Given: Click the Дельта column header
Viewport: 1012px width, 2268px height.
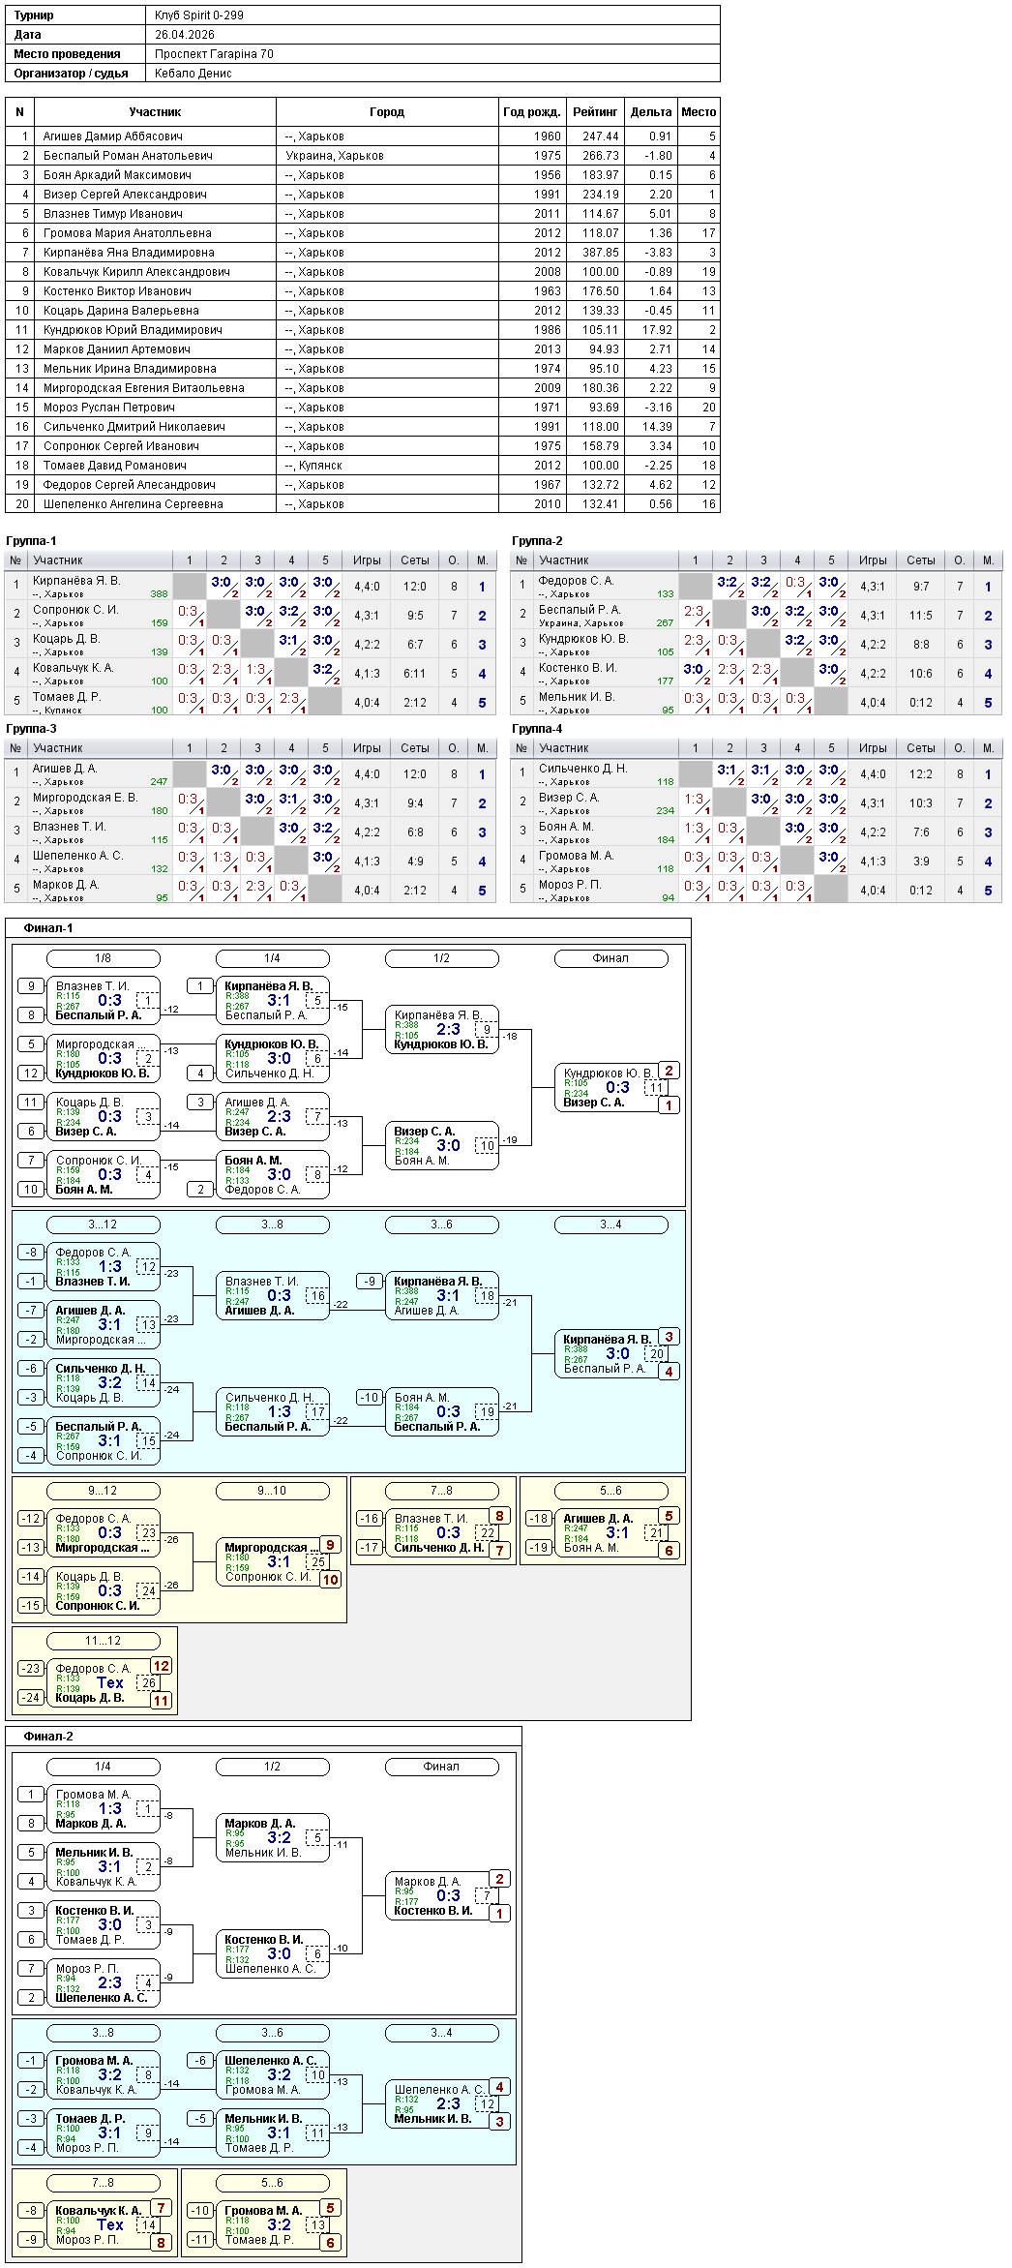Looking at the screenshot, I should point(651,112).
